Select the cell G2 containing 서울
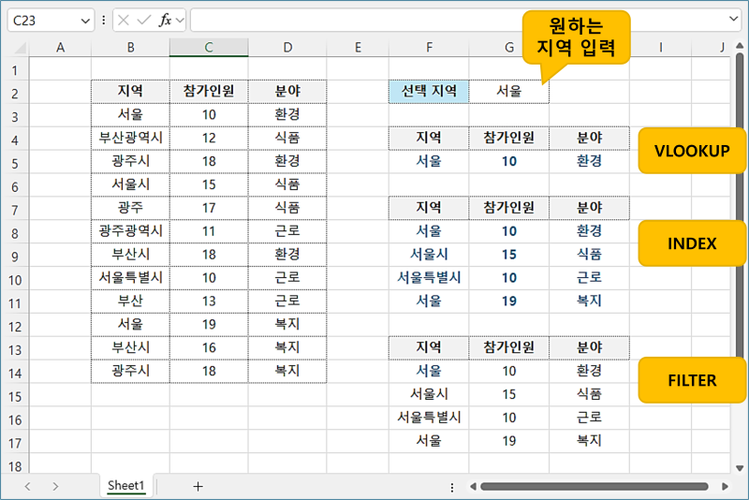The width and height of the screenshot is (749, 500). pyautogui.click(x=508, y=92)
